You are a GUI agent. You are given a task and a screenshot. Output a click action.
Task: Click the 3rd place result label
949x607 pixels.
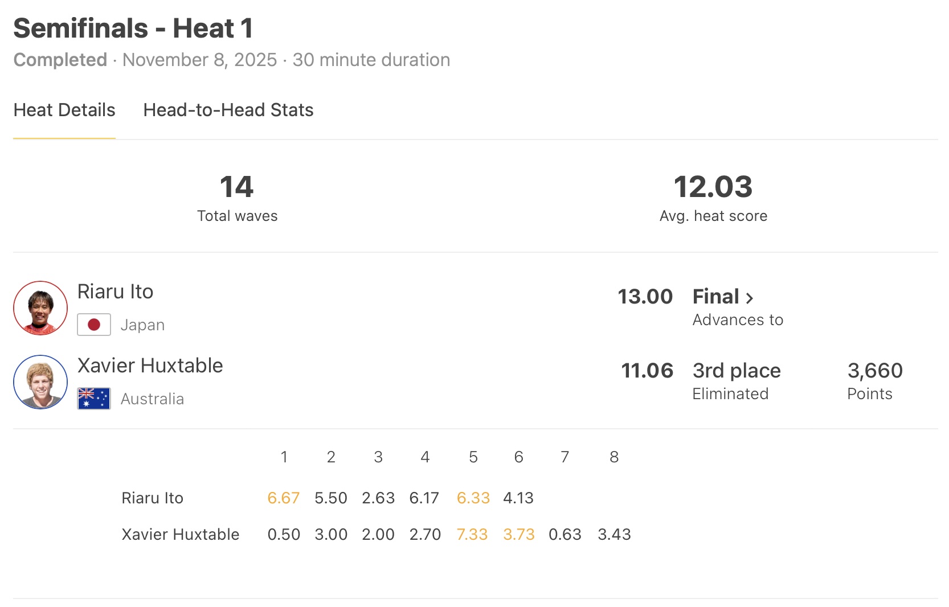pos(736,371)
